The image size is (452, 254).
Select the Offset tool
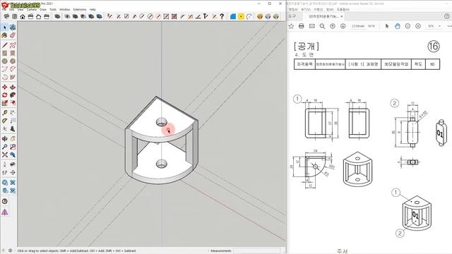pos(13,103)
